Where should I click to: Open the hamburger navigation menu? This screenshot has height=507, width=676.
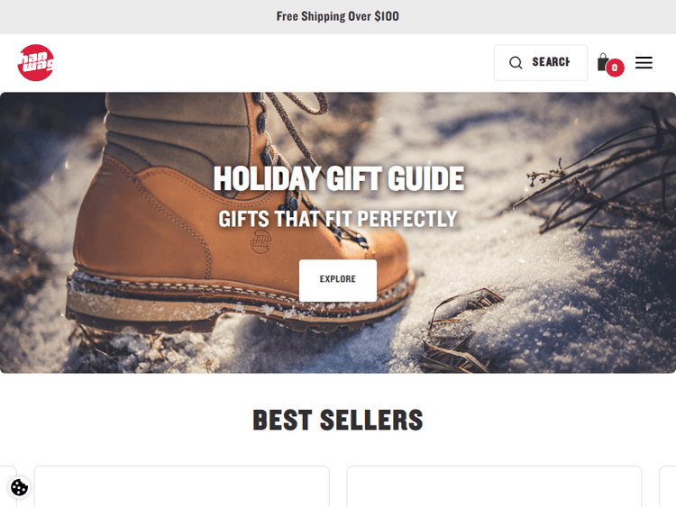pos(644,62)
